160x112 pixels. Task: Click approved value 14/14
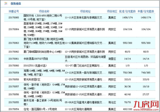pos(127,59)
